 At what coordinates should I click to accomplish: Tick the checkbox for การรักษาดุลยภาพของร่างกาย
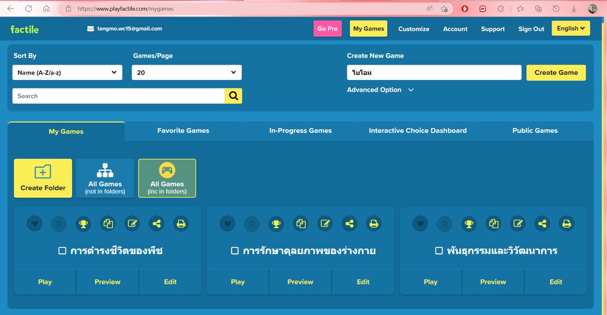(x=234, y=251)
